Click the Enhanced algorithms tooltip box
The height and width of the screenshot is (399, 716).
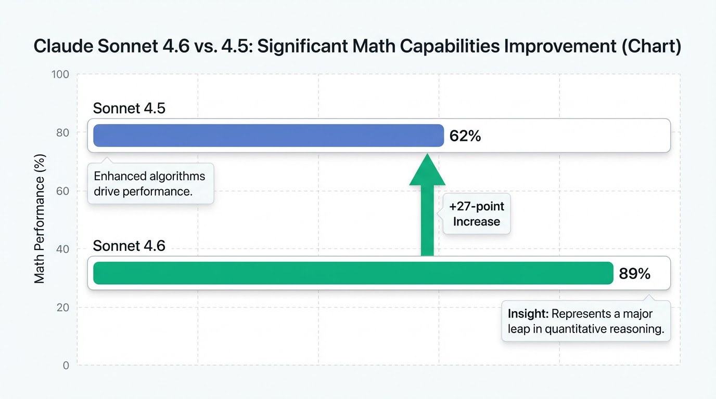click(150, 183)
